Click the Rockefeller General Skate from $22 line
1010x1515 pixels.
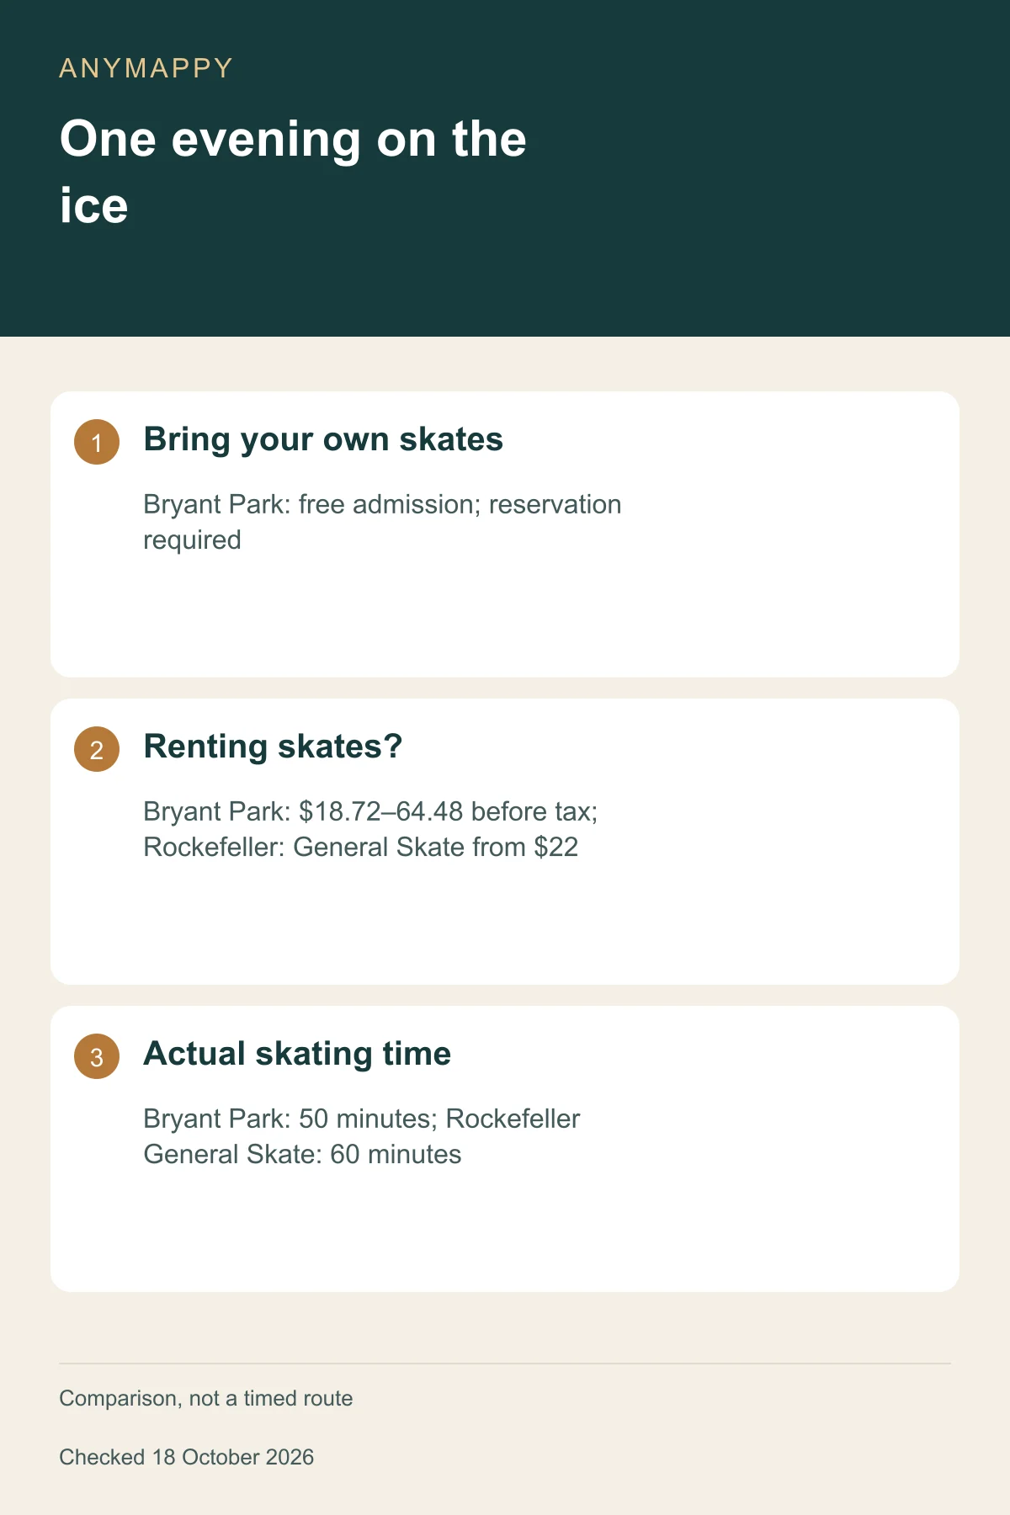pyautogui.click(x=361, y=847)
